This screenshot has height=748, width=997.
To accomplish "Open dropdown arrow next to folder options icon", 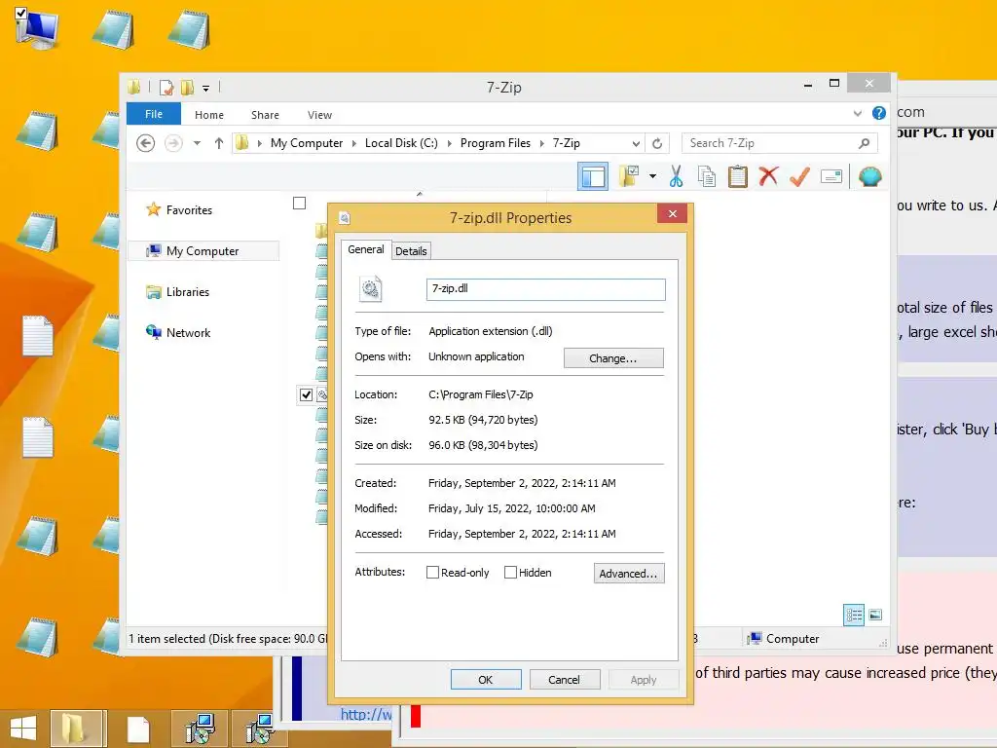I will pyautogui.click(x=653, y=177).
